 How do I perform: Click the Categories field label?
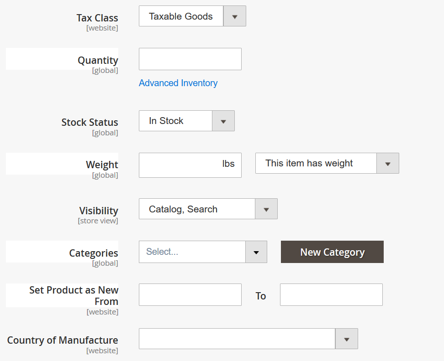click(x=94, y=253)
